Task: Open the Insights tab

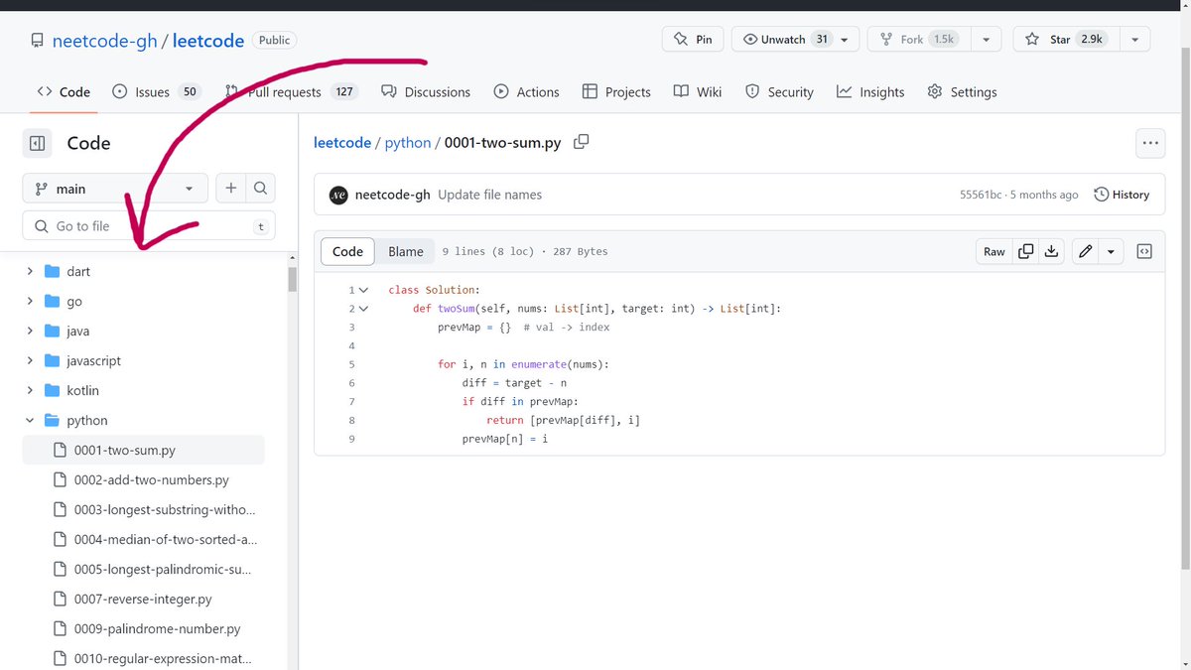Action: tap(870, 91)
